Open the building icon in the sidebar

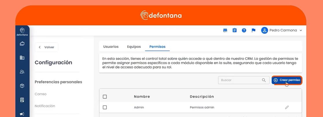[22, 58]
